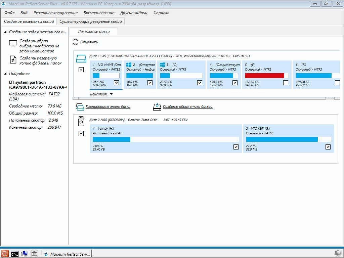
Task: Select the 2 - VTOYEFI (G:) partition title
Action: [258, 129]
